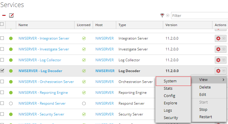
Task: Expand the actions dropdown arrow for Investigate Server
Action: 224,49
